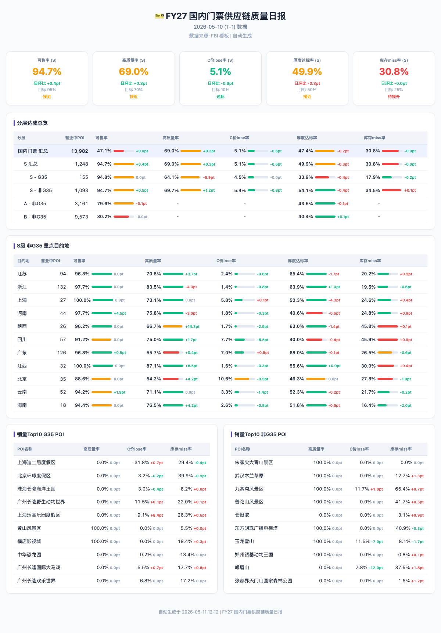The height and width of the screenshot is (633, 441).
Task: Click the 分层达成总览 section heading
Action: [32, 123]
